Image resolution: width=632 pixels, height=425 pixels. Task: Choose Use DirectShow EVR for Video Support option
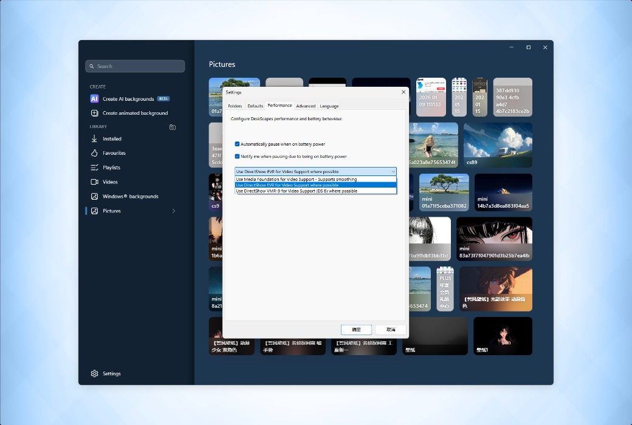(x=315, y=185)
